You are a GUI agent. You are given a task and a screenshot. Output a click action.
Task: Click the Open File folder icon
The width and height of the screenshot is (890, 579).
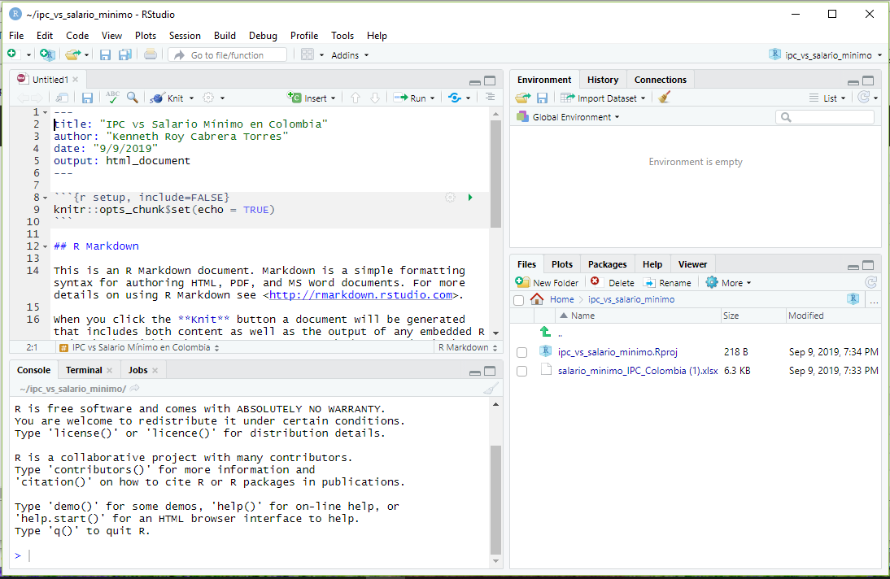click(72, 54)
